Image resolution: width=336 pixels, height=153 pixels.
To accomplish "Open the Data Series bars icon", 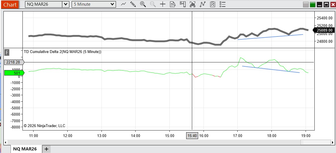I will point(192,4).
